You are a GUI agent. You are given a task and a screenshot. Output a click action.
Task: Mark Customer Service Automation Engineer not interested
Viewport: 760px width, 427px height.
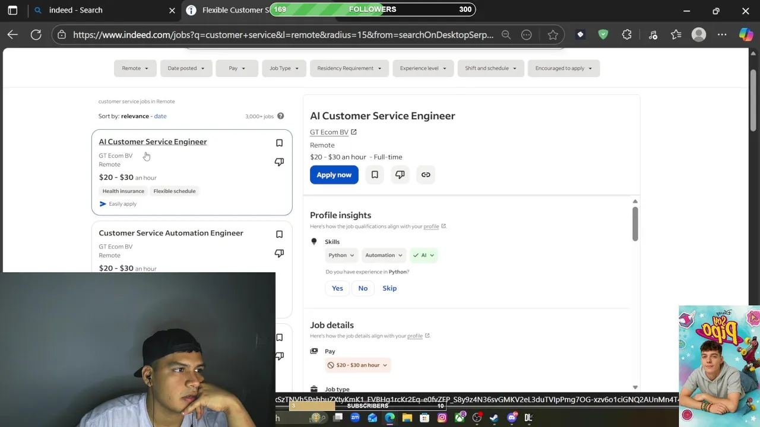pos(279,253)
